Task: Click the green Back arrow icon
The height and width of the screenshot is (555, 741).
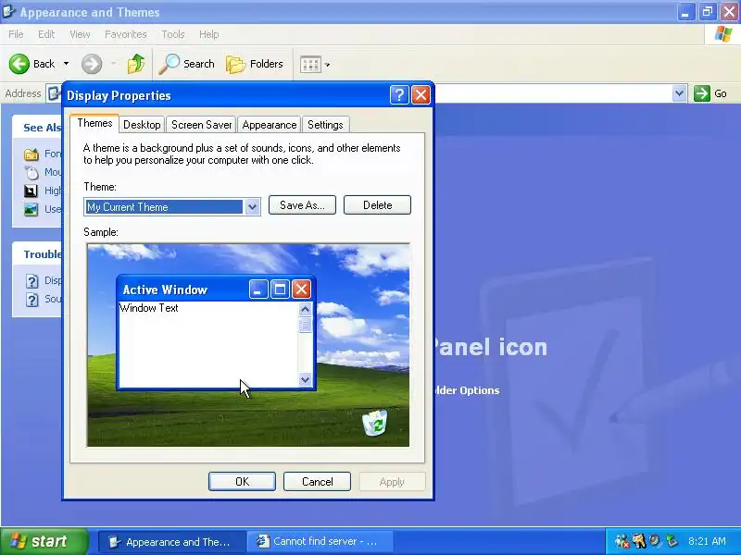Action: pyautogui.click(x=19, y=64)
